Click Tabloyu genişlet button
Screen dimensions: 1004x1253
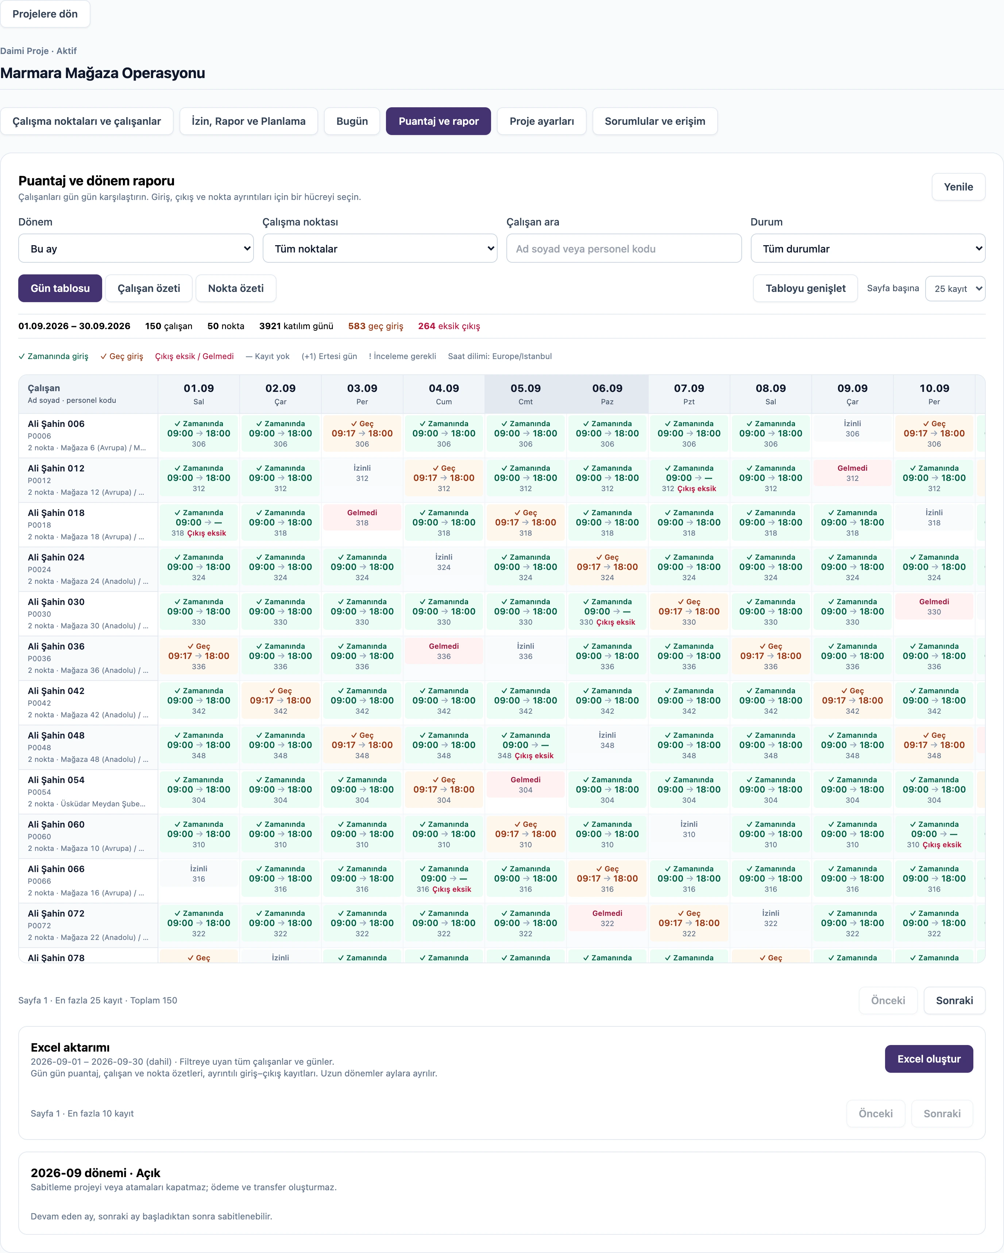805,288
